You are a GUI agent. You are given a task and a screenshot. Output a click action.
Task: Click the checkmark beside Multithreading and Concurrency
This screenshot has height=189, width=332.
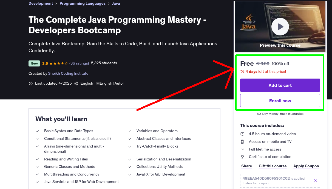(38, 174)
